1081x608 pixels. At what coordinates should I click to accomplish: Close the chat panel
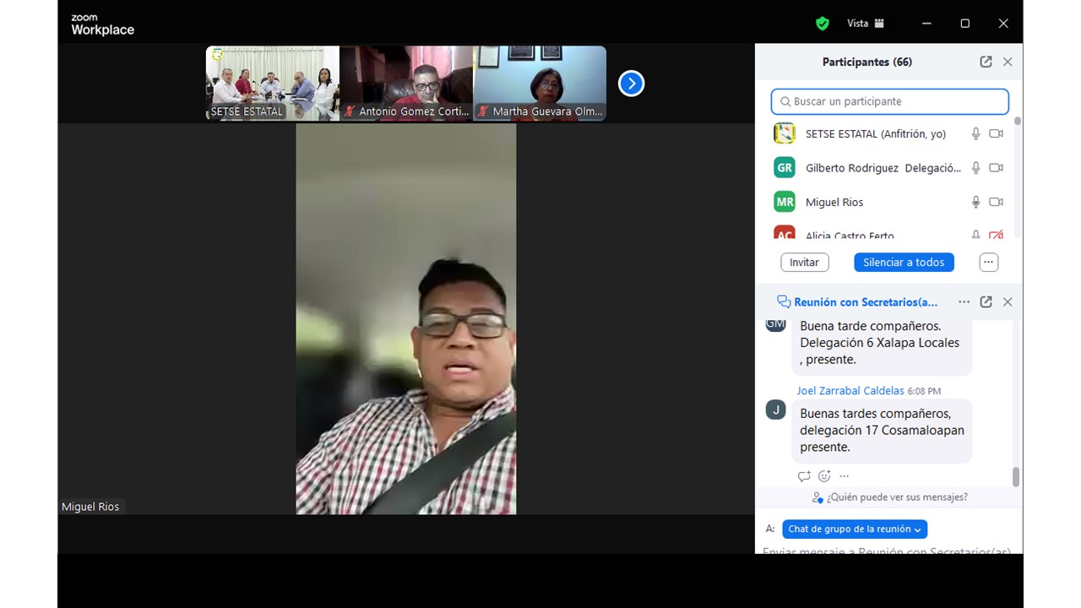click(1008, 301)
